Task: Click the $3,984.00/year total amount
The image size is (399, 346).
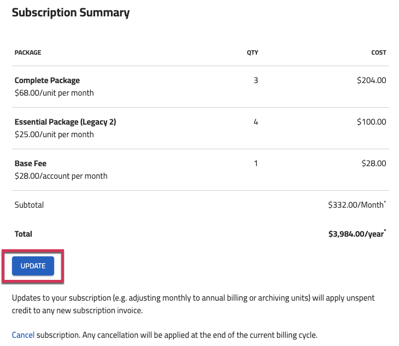Action: tap(357, 234)
